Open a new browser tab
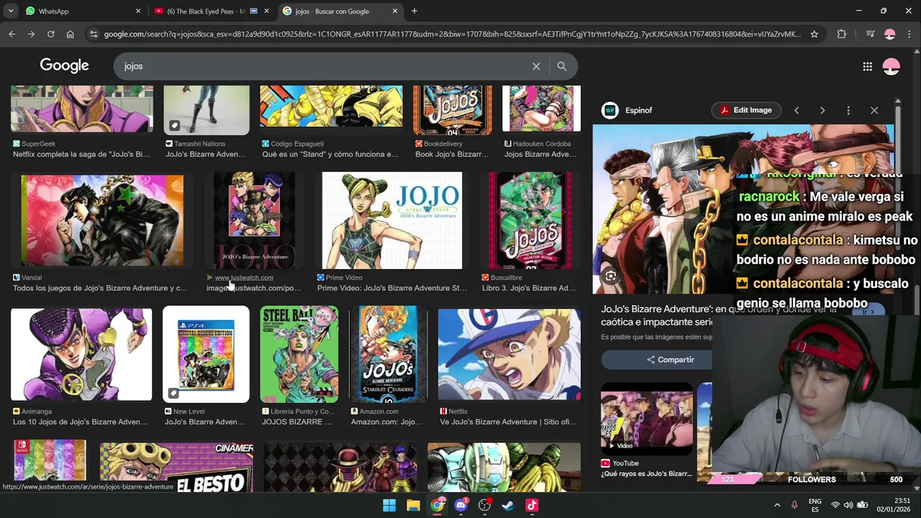The width and height of the screenshot is (921, 518). pyautogui.click(x=414, y=11)
